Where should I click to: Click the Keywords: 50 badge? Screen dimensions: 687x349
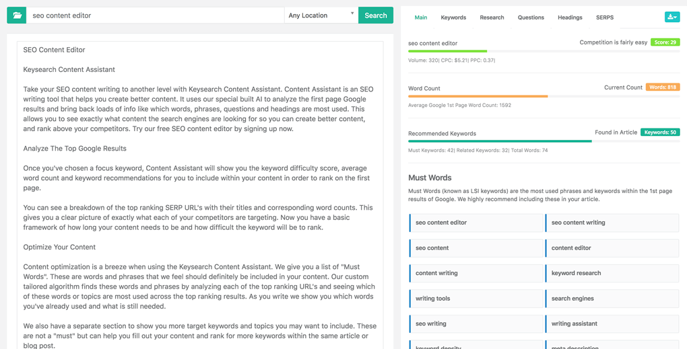(660, 132)
